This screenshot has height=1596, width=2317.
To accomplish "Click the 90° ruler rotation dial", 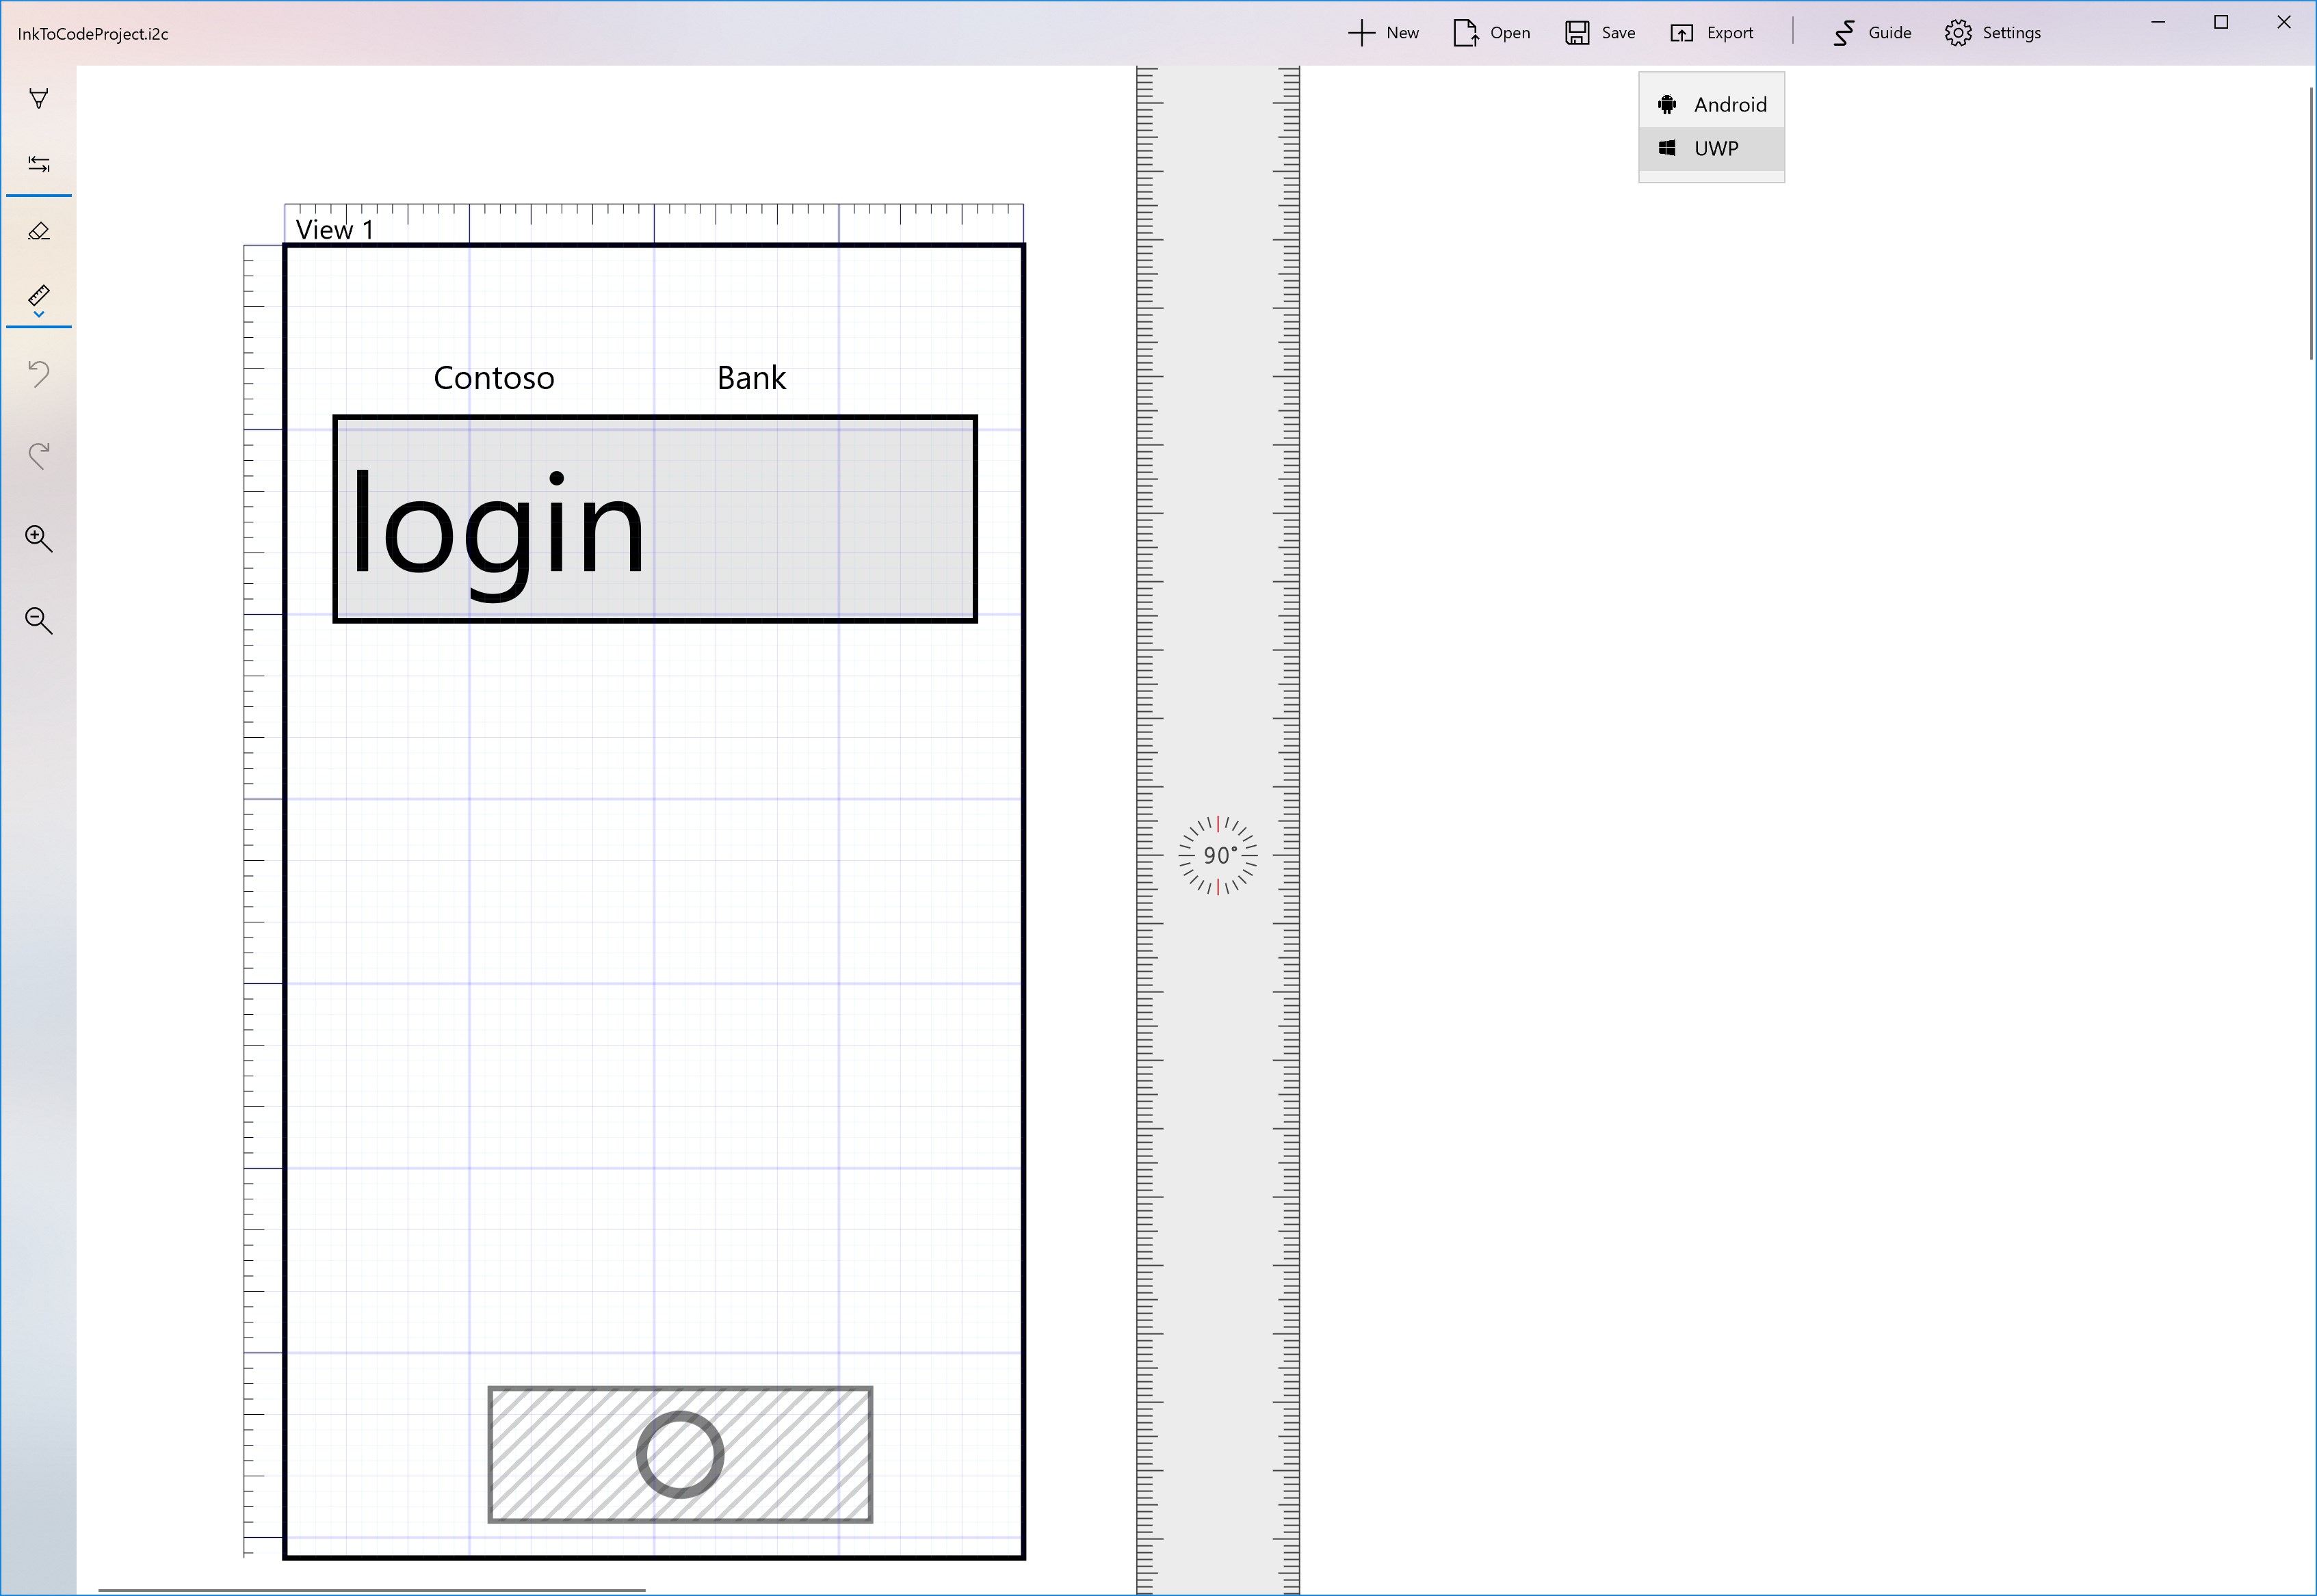I will click(1218, 856).
